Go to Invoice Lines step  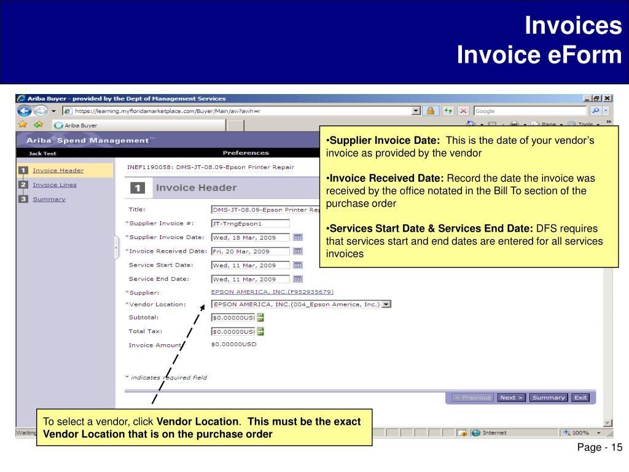point(55,185)
